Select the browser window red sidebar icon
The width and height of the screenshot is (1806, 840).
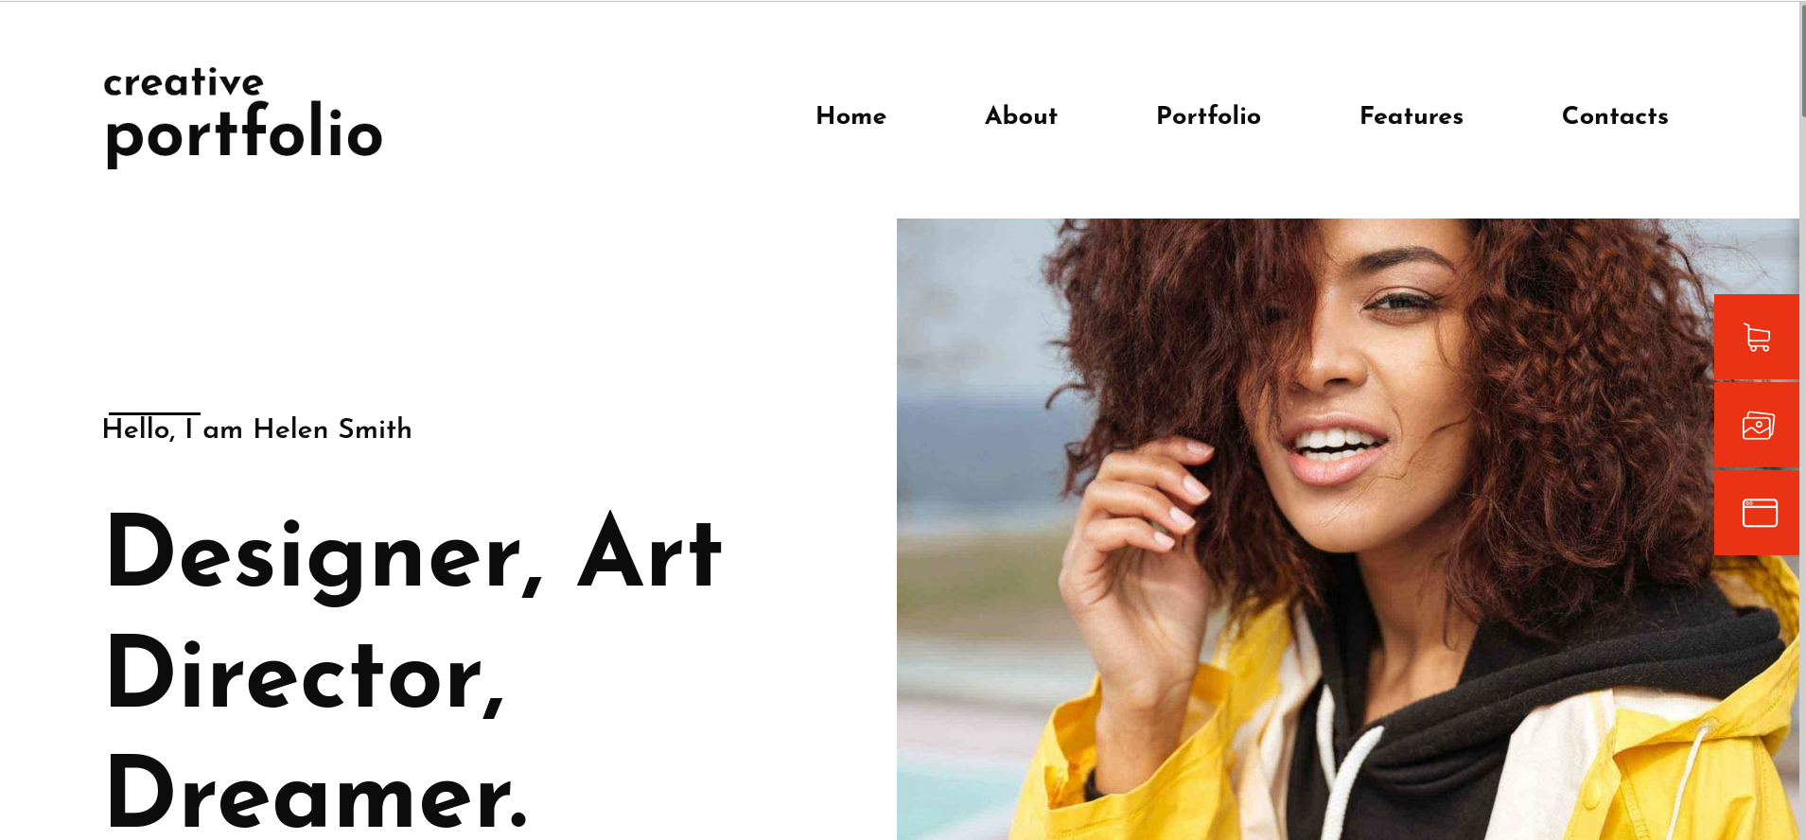pyautogui.click(x=1757, y=513)
